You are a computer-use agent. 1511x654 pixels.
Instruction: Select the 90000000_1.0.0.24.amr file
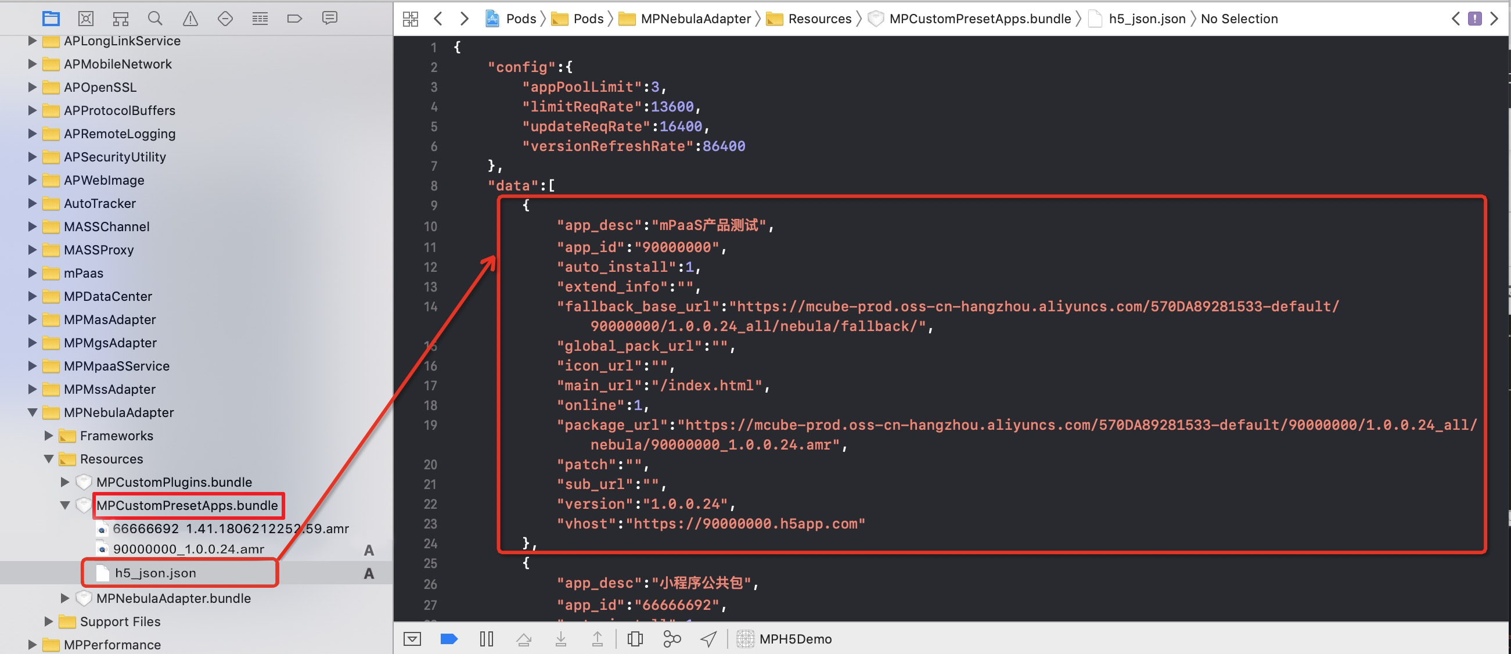point(188,549)
